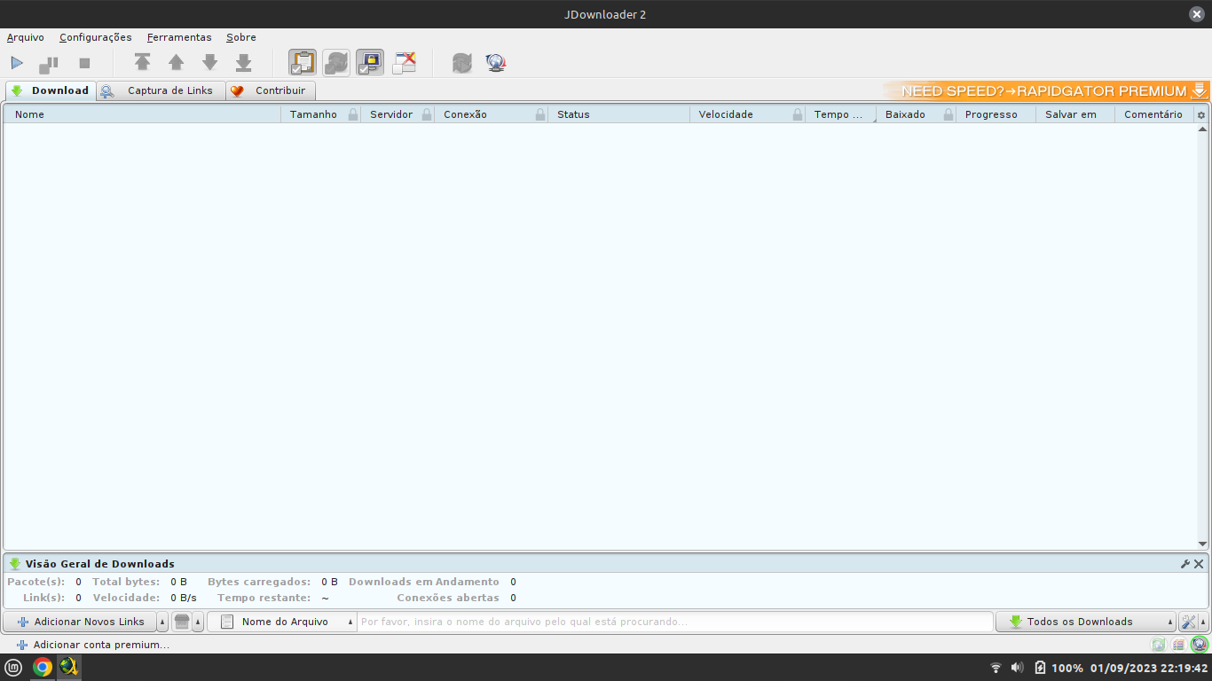
Task: Toggle premium usage lock monitor icon
Action: [x=370, y=62]
